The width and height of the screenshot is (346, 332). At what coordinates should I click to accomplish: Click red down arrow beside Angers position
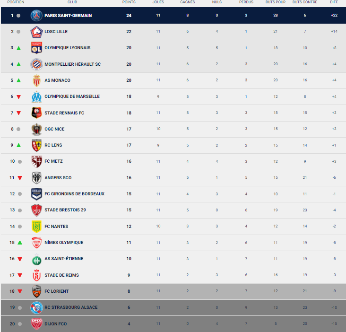click(20, 178)
